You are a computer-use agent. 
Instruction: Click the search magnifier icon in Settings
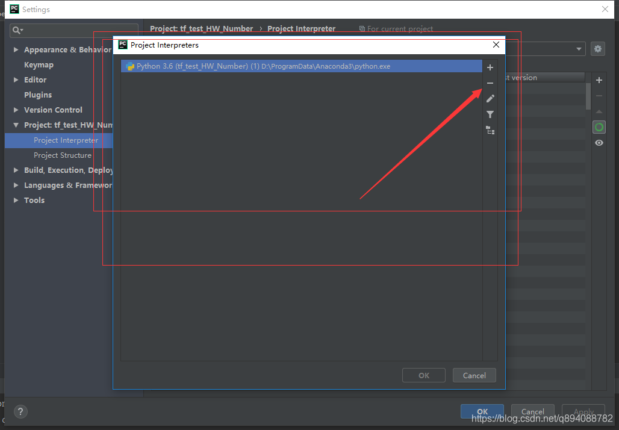(16, 30)
